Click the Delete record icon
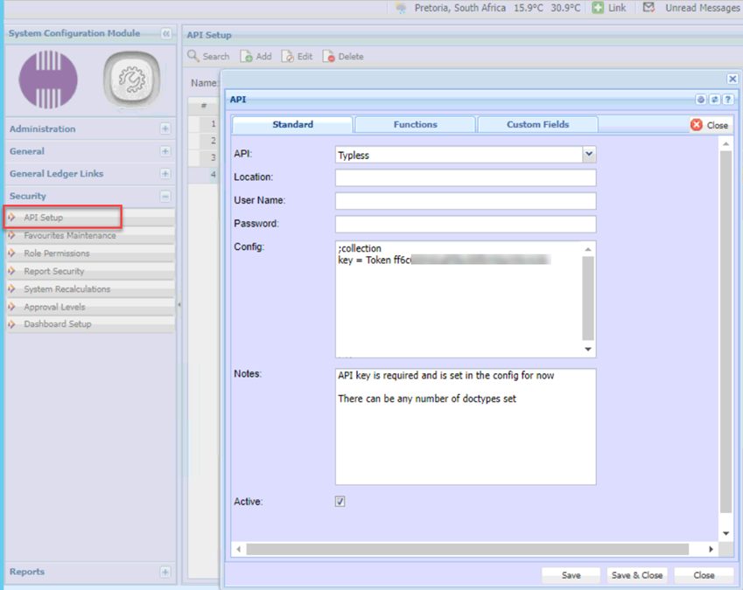 point(328,57)
